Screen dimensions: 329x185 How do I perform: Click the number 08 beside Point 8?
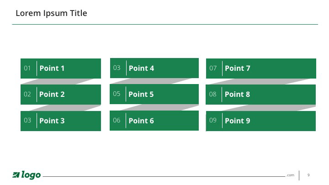pos(213,94)
